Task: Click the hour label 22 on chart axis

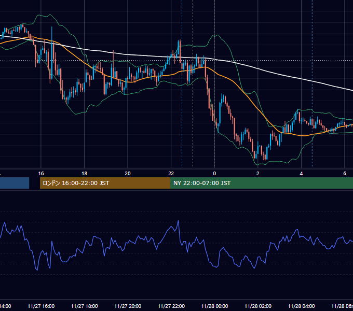Action: (x=171, y=174)
